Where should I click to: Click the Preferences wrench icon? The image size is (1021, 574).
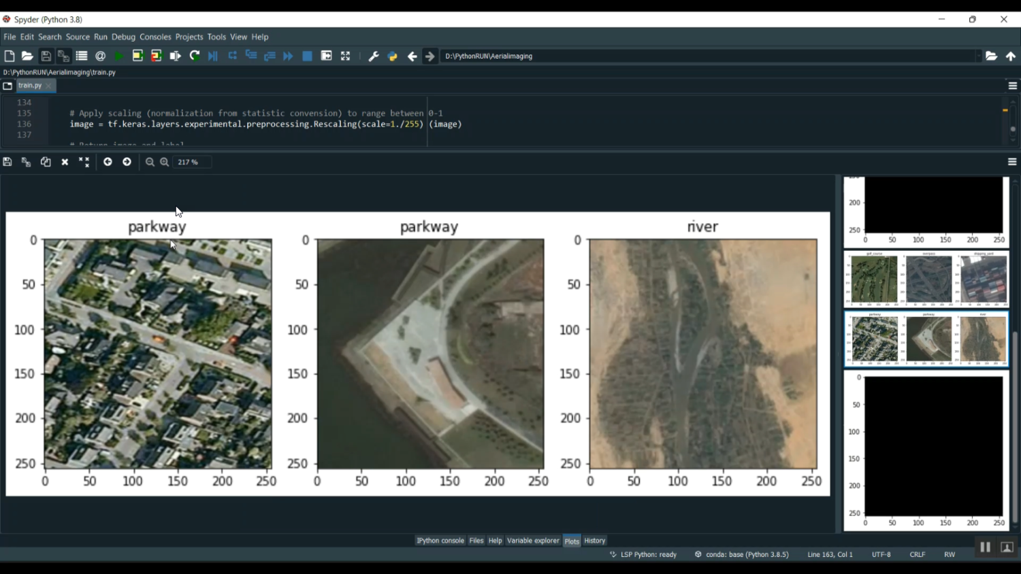(x=373, y=56)
